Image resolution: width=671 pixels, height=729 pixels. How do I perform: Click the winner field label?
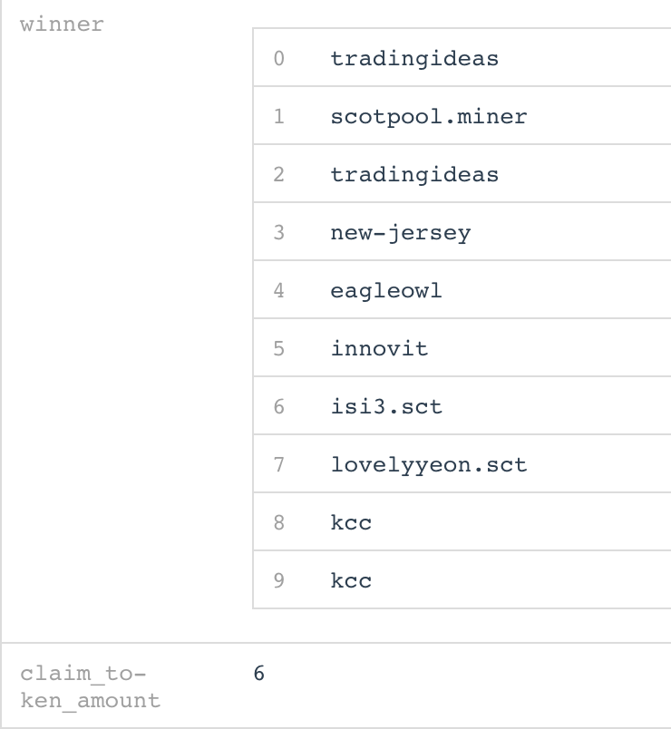62,24
